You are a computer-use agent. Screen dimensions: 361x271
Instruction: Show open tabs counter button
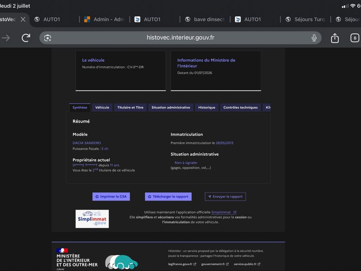(355, 38)
